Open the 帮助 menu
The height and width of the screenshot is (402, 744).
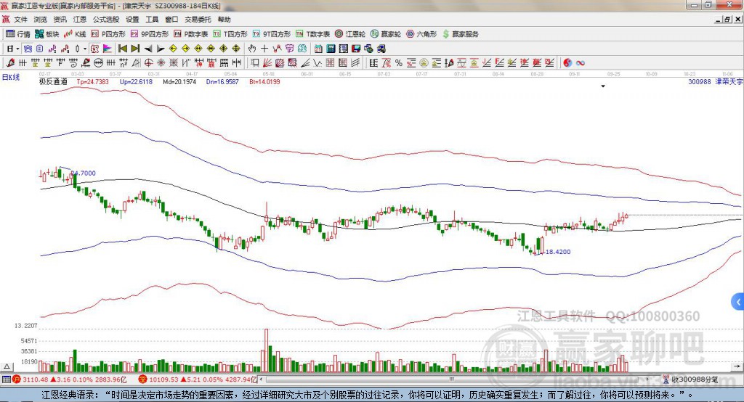(x=224, y=20)
